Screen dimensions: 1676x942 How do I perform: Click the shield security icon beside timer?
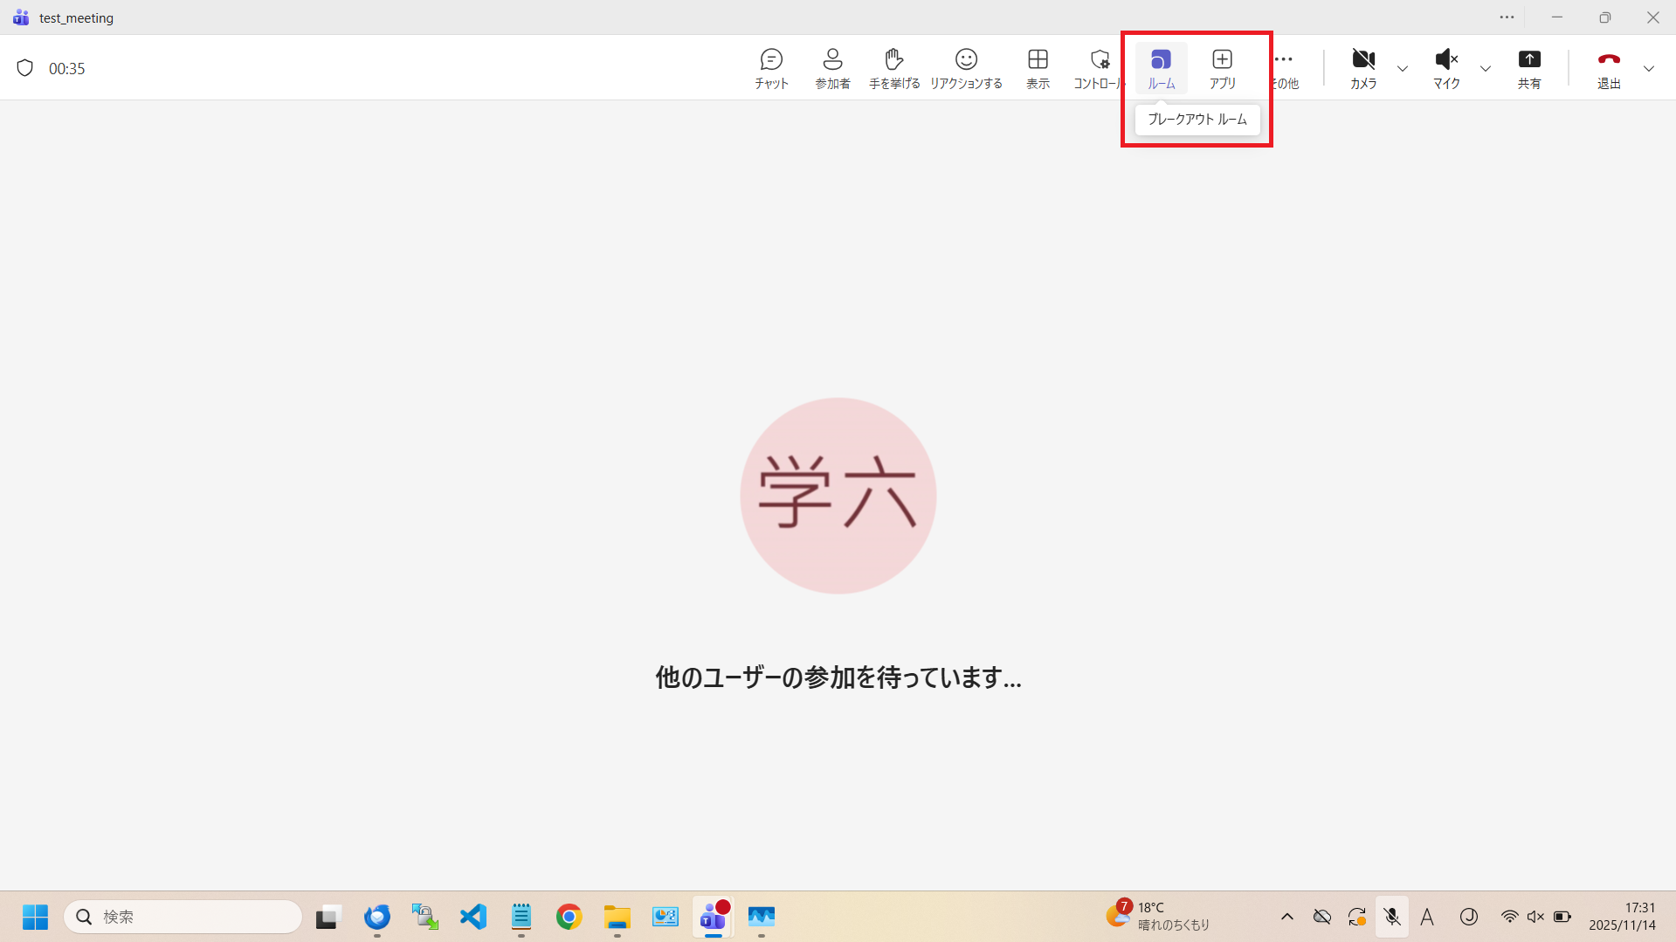click(25, 68)
